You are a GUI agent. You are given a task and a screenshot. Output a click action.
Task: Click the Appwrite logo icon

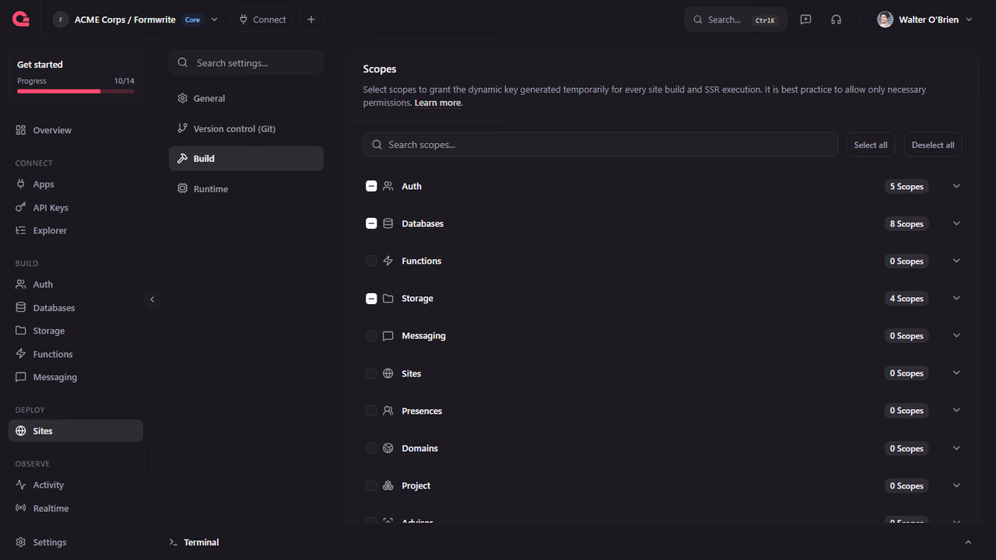[22, 19]
